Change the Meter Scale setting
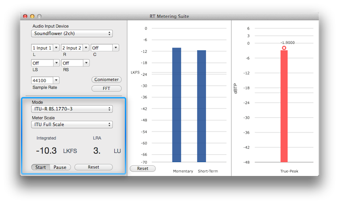Viewport: 339px width, 204px height. pyautogui.click(x=72, y=124)
